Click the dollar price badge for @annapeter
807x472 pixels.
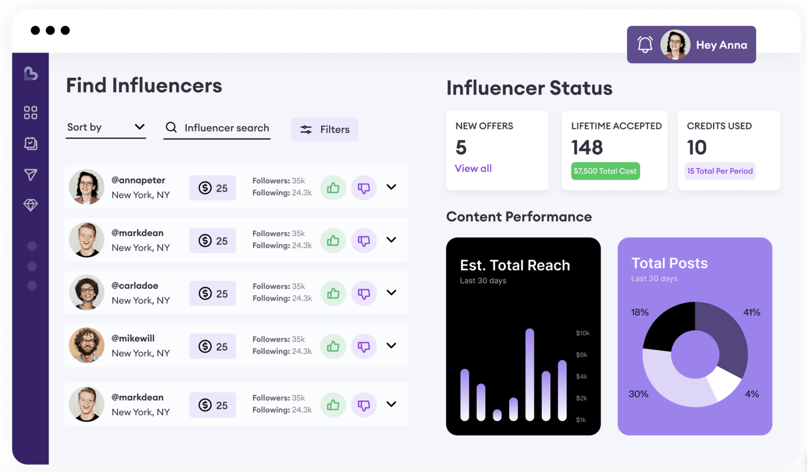(212, 188)
